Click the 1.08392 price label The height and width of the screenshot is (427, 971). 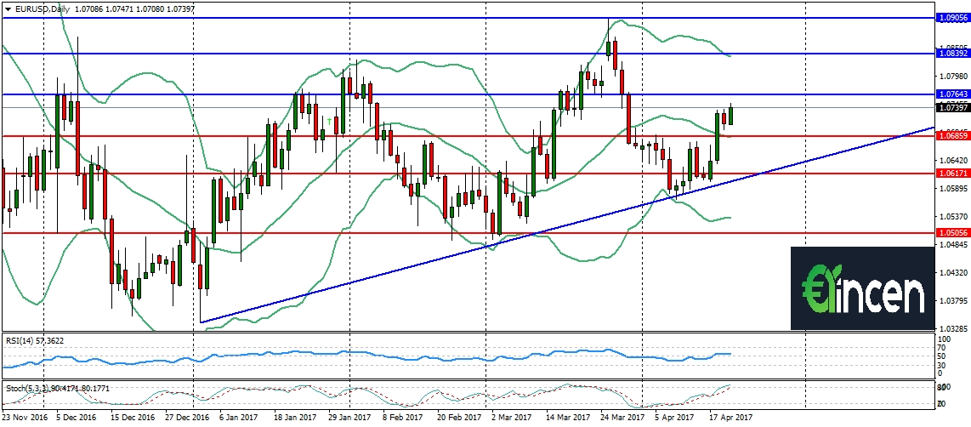pos(954,54)
